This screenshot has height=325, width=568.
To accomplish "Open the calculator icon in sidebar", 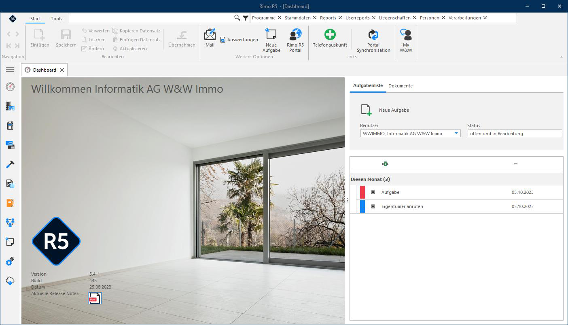I will click(x=10, y=125).
